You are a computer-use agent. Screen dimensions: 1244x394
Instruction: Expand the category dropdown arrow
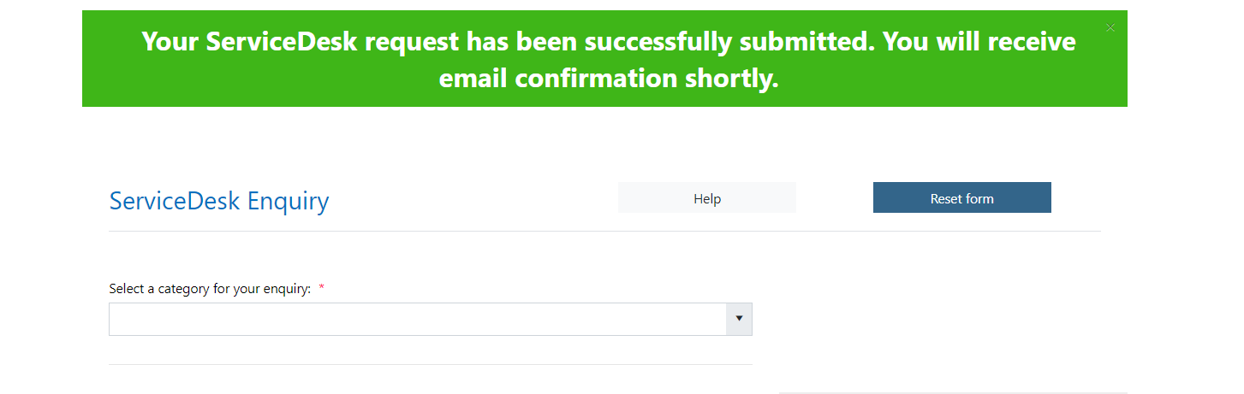point(738,319)
